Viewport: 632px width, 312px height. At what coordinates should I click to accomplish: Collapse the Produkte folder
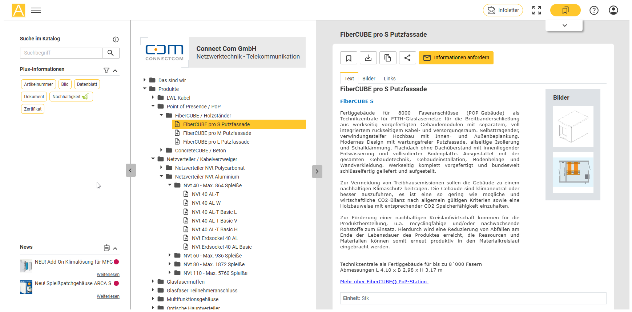[x=144, y=88]
